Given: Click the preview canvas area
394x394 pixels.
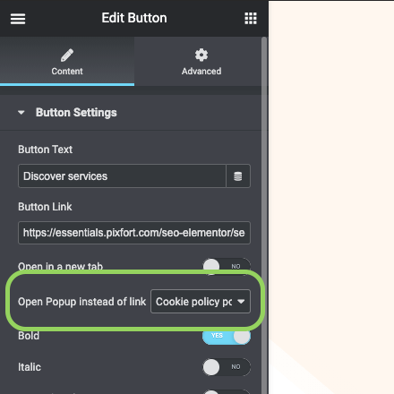Looking at the screenshot, I should (331, 197).
